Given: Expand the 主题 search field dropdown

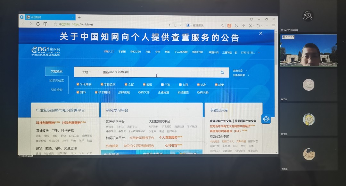Looking at the screenshot, I should (86, 72).
